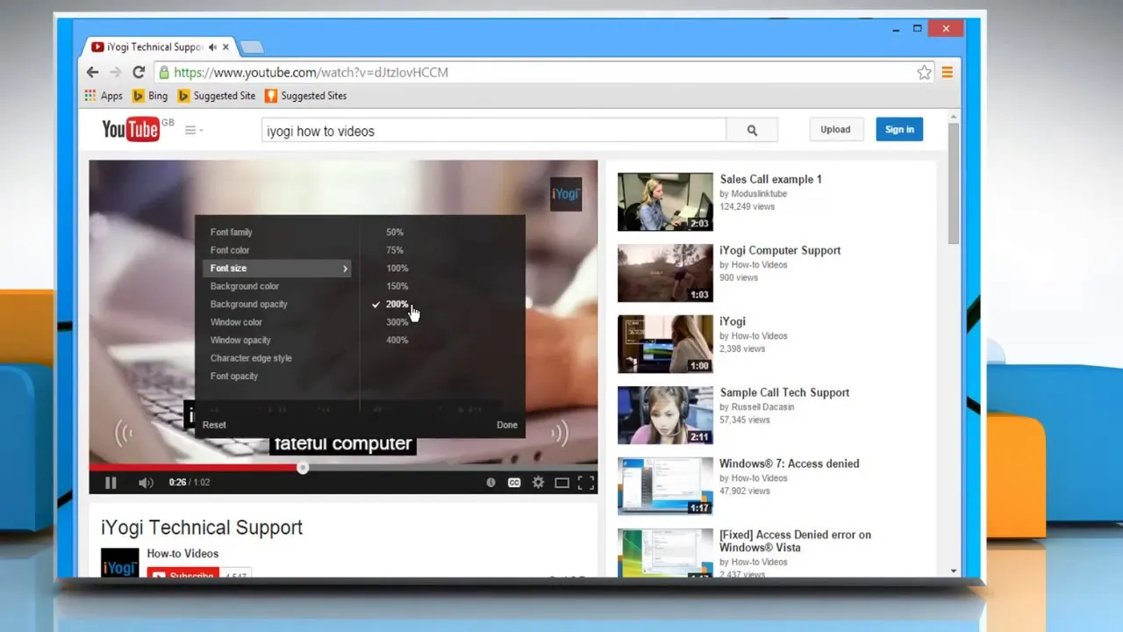Select the Background opacity option
This screenshot has height=632, width=1123.
(x=249, y=305)
